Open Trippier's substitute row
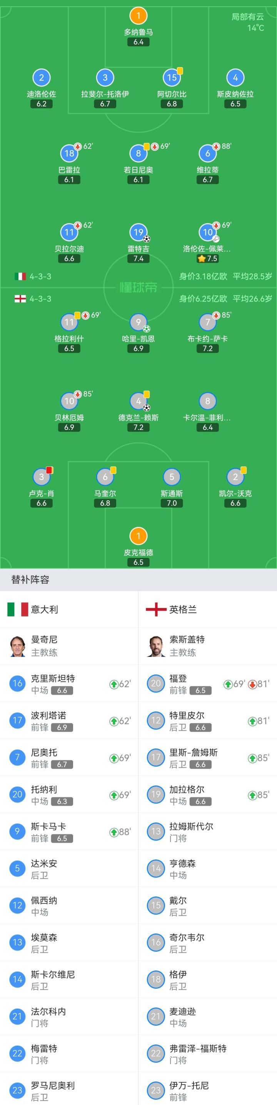 tap(208, 721)
